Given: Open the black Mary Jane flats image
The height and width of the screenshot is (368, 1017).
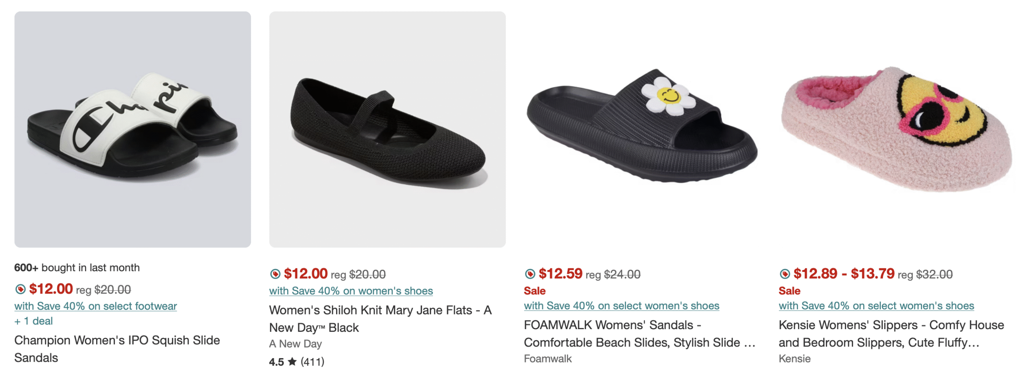Looking at the screenshot, I should (387, 129).
